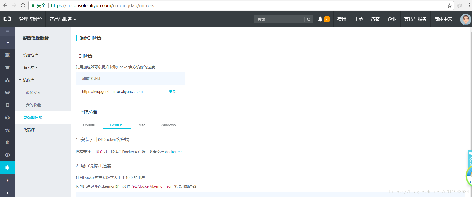Switch to the Mac tab
The height and width of the screenshot is (197, 472).
coord(142,125)
